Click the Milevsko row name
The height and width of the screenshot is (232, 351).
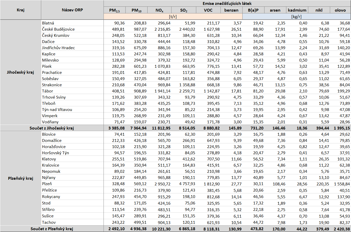[50, 60]
